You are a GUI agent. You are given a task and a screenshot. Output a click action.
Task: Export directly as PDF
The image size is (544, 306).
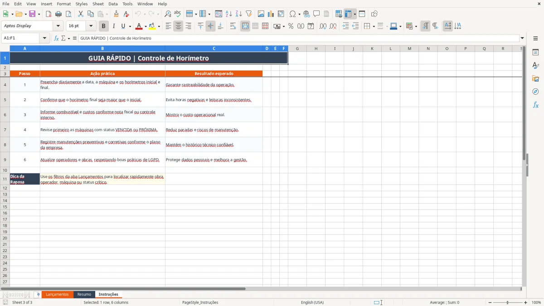pos(49,14)
